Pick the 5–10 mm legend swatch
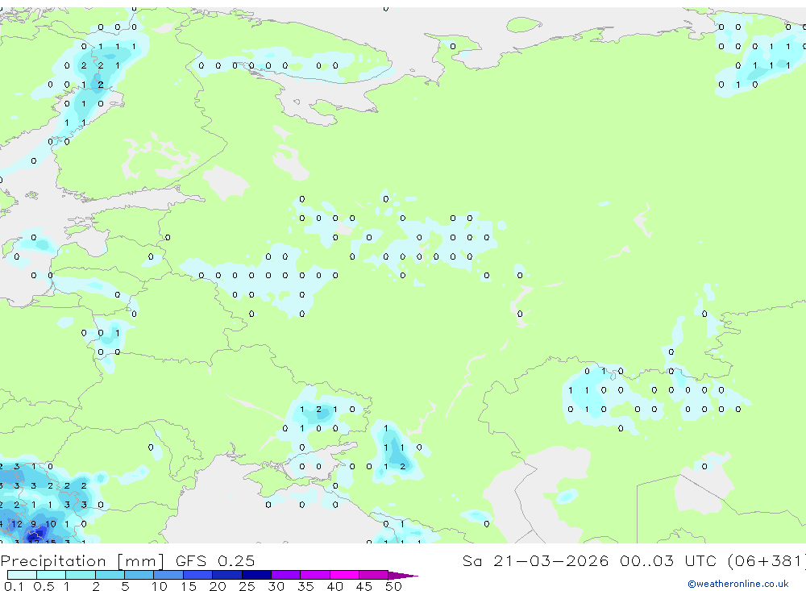This screenshot has height=591, width=806. [139, 575]
